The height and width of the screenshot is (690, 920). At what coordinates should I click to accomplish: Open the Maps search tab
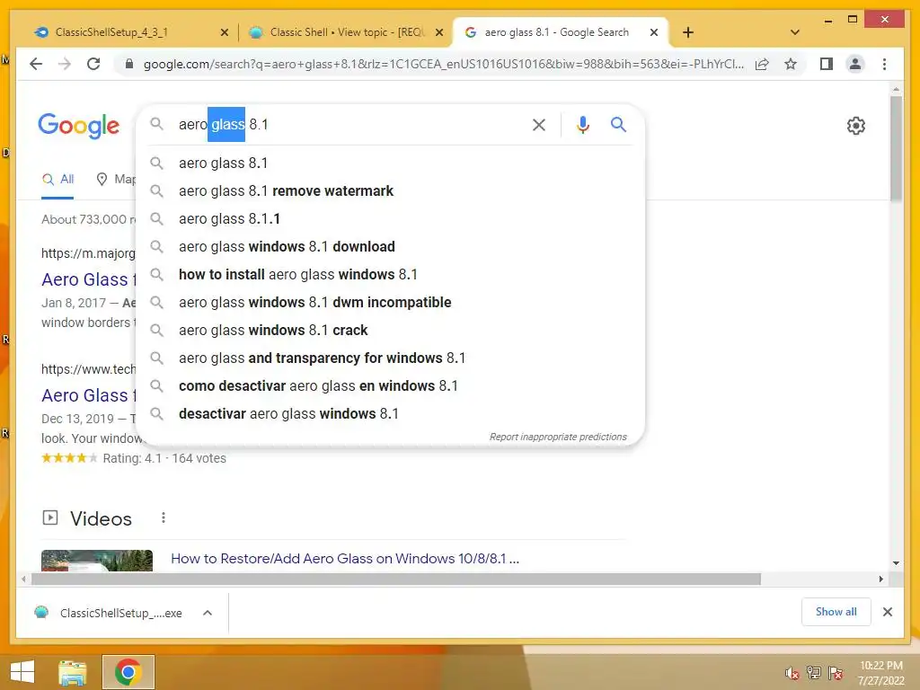116,180
